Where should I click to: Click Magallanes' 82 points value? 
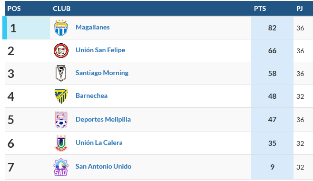click(272, 28)
